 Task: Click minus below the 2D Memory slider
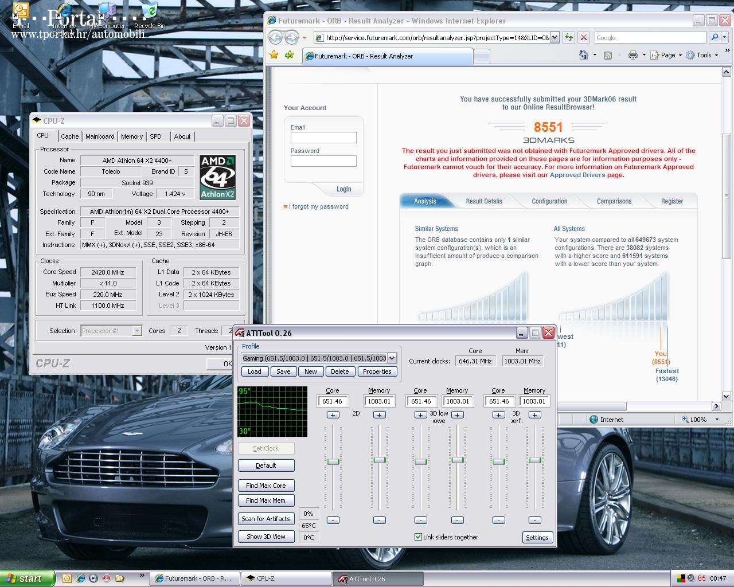coord(379,520)
